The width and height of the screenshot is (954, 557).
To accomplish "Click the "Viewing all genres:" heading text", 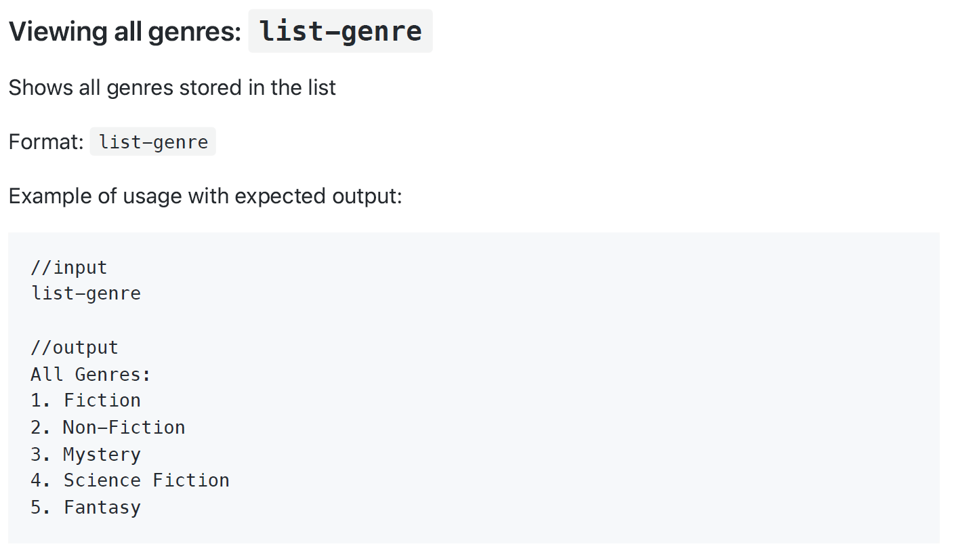I will (x=125, y=32).
